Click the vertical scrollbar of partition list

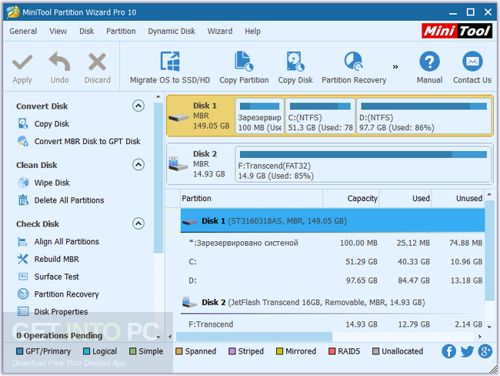[x=489, y=250]
